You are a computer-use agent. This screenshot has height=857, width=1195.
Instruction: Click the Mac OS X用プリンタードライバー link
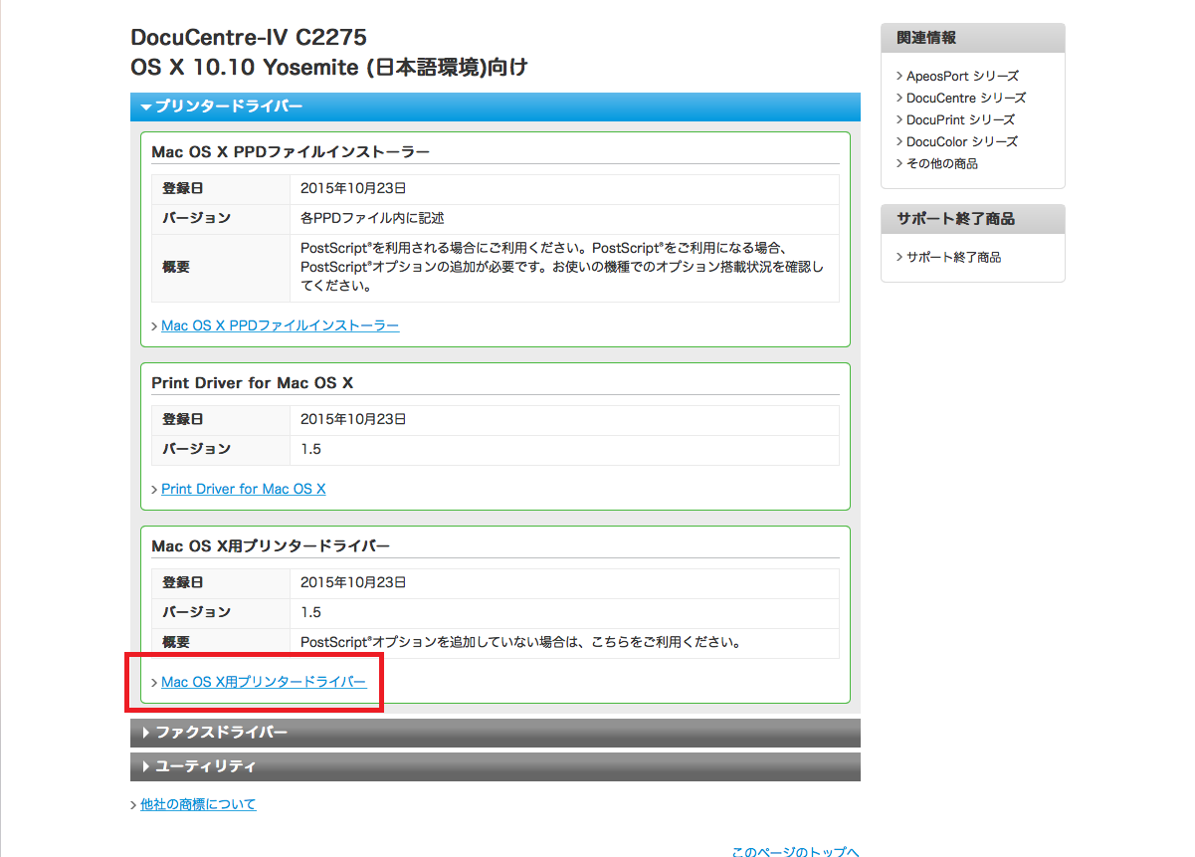pos(264,682)
